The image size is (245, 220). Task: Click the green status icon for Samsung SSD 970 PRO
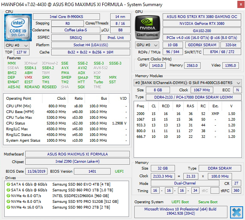(x=8, y=202)
